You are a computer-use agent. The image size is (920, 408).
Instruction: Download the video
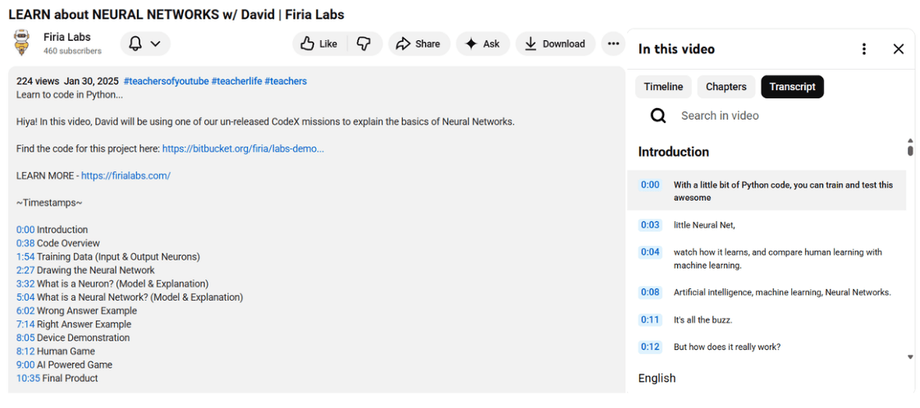(x=555, y=44)
